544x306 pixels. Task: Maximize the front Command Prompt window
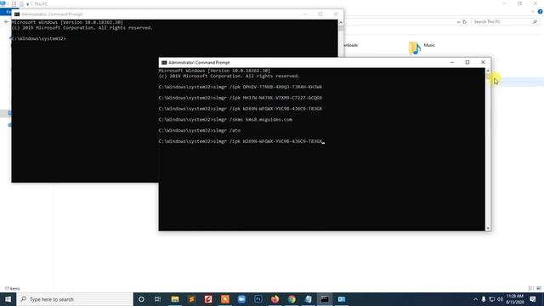[467, 62]
